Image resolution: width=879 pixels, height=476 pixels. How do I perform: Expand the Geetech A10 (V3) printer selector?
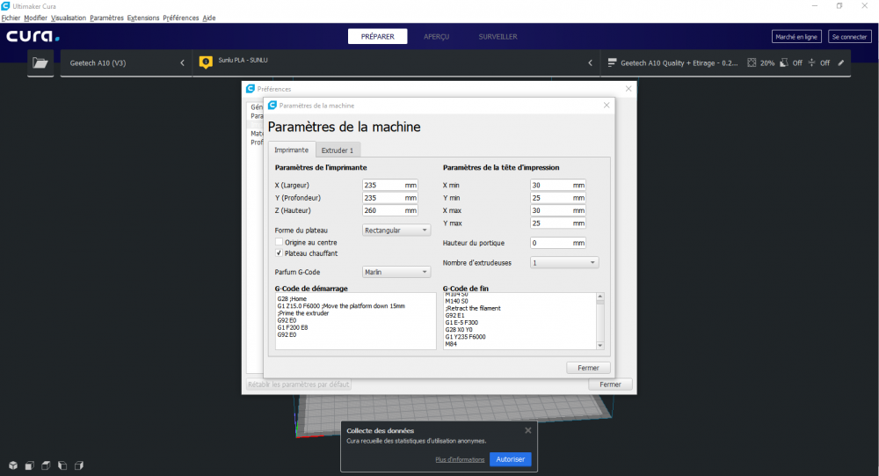[126, 62]
